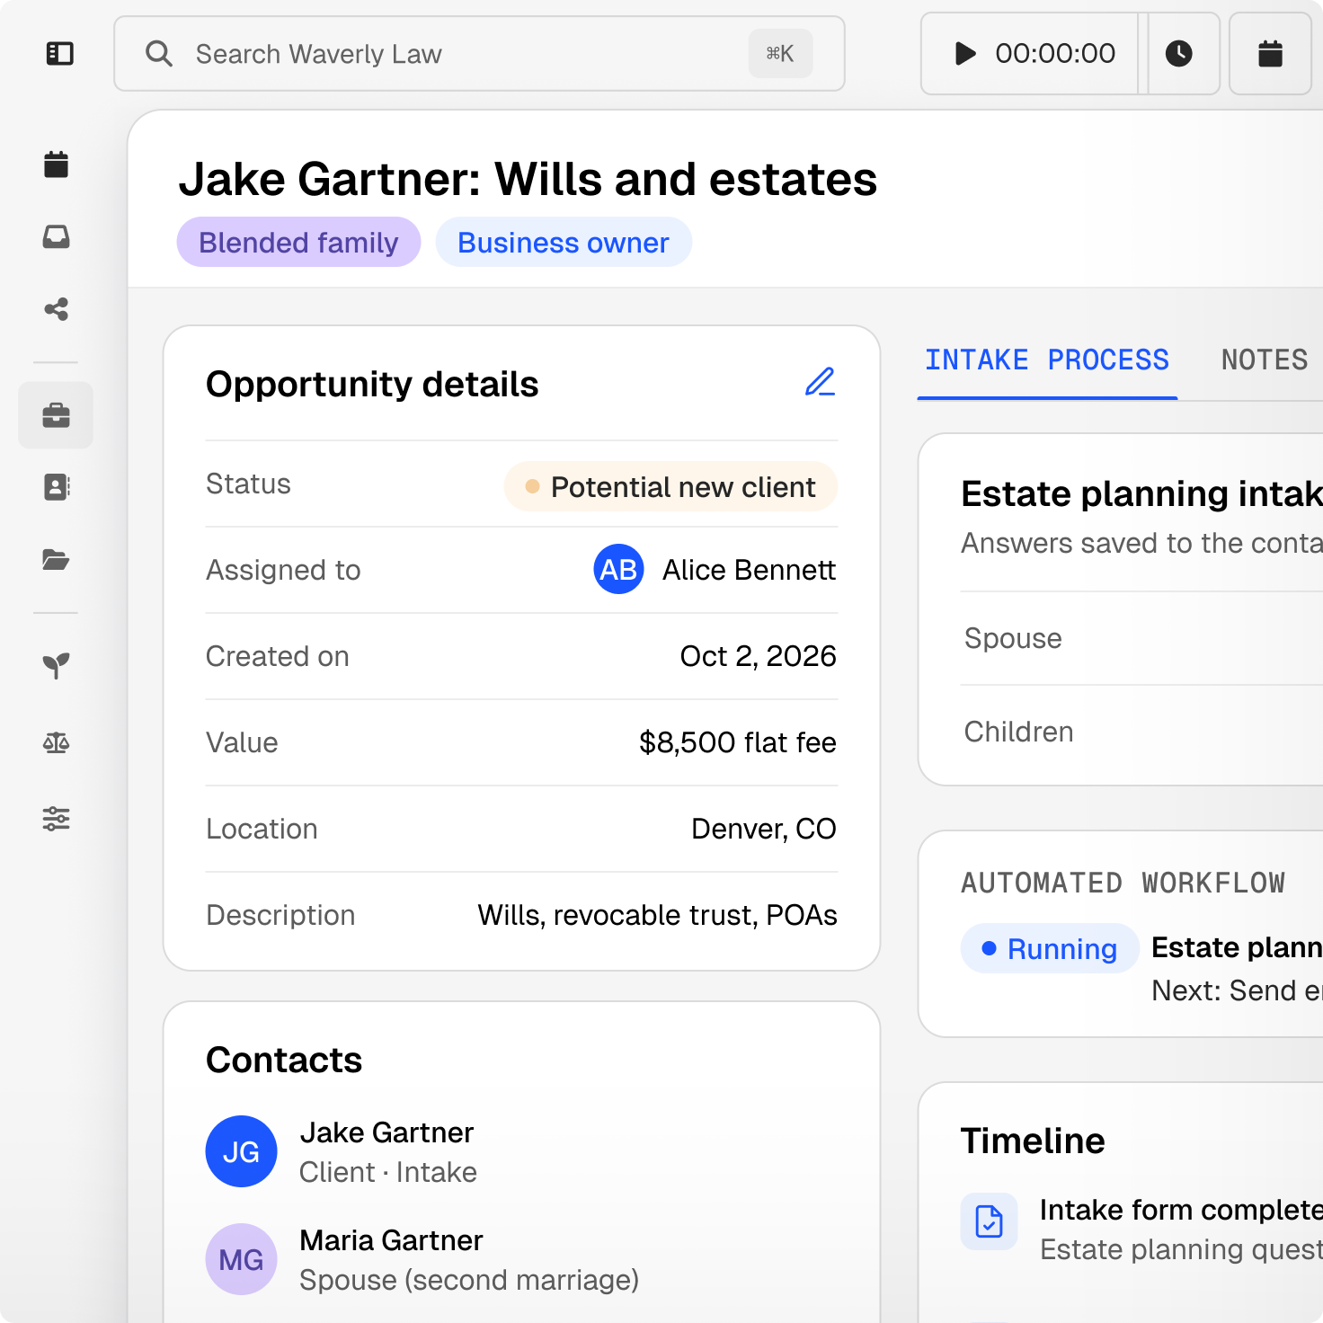Toggle the sidebar panel icon
1323x1323 pixels.
(x=59, y=54)
